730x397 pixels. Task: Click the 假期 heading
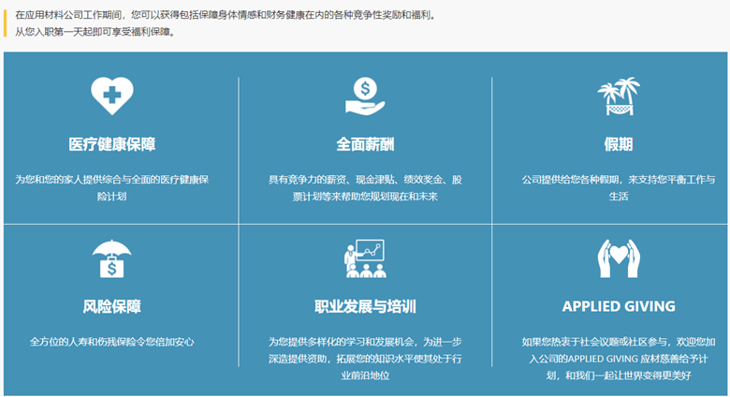pos(618,144)
